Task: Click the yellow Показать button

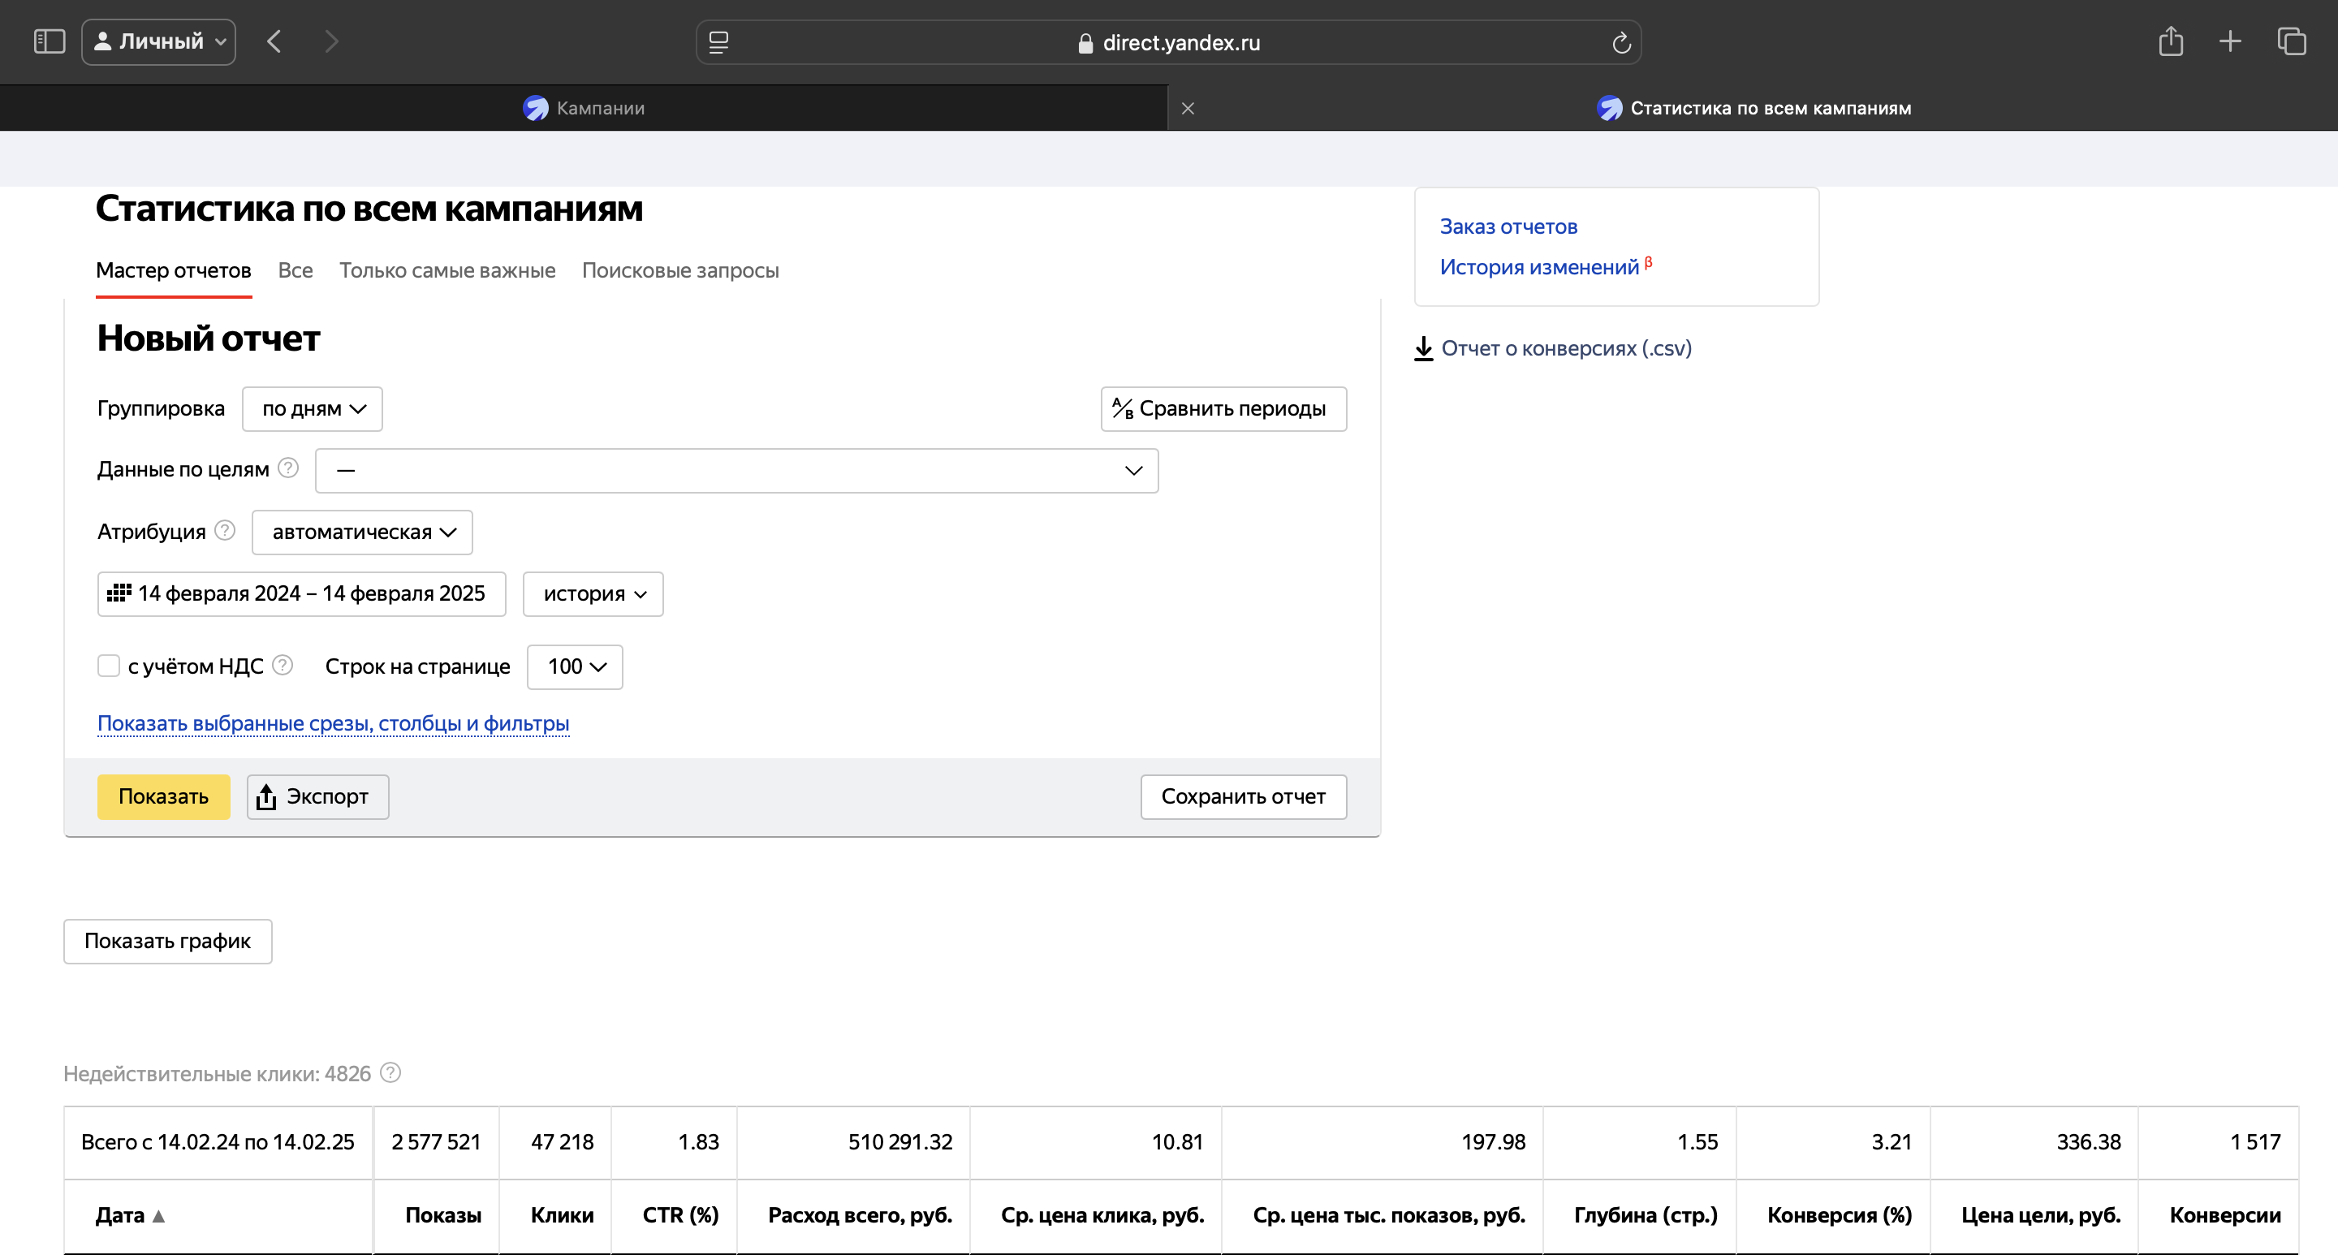Action: pos(163,796)
